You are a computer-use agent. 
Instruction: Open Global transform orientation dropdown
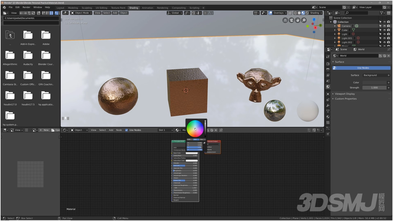[x=175, y=13]
